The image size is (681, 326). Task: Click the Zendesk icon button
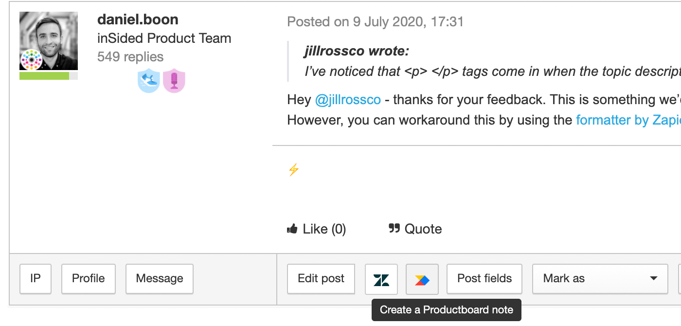381,279
